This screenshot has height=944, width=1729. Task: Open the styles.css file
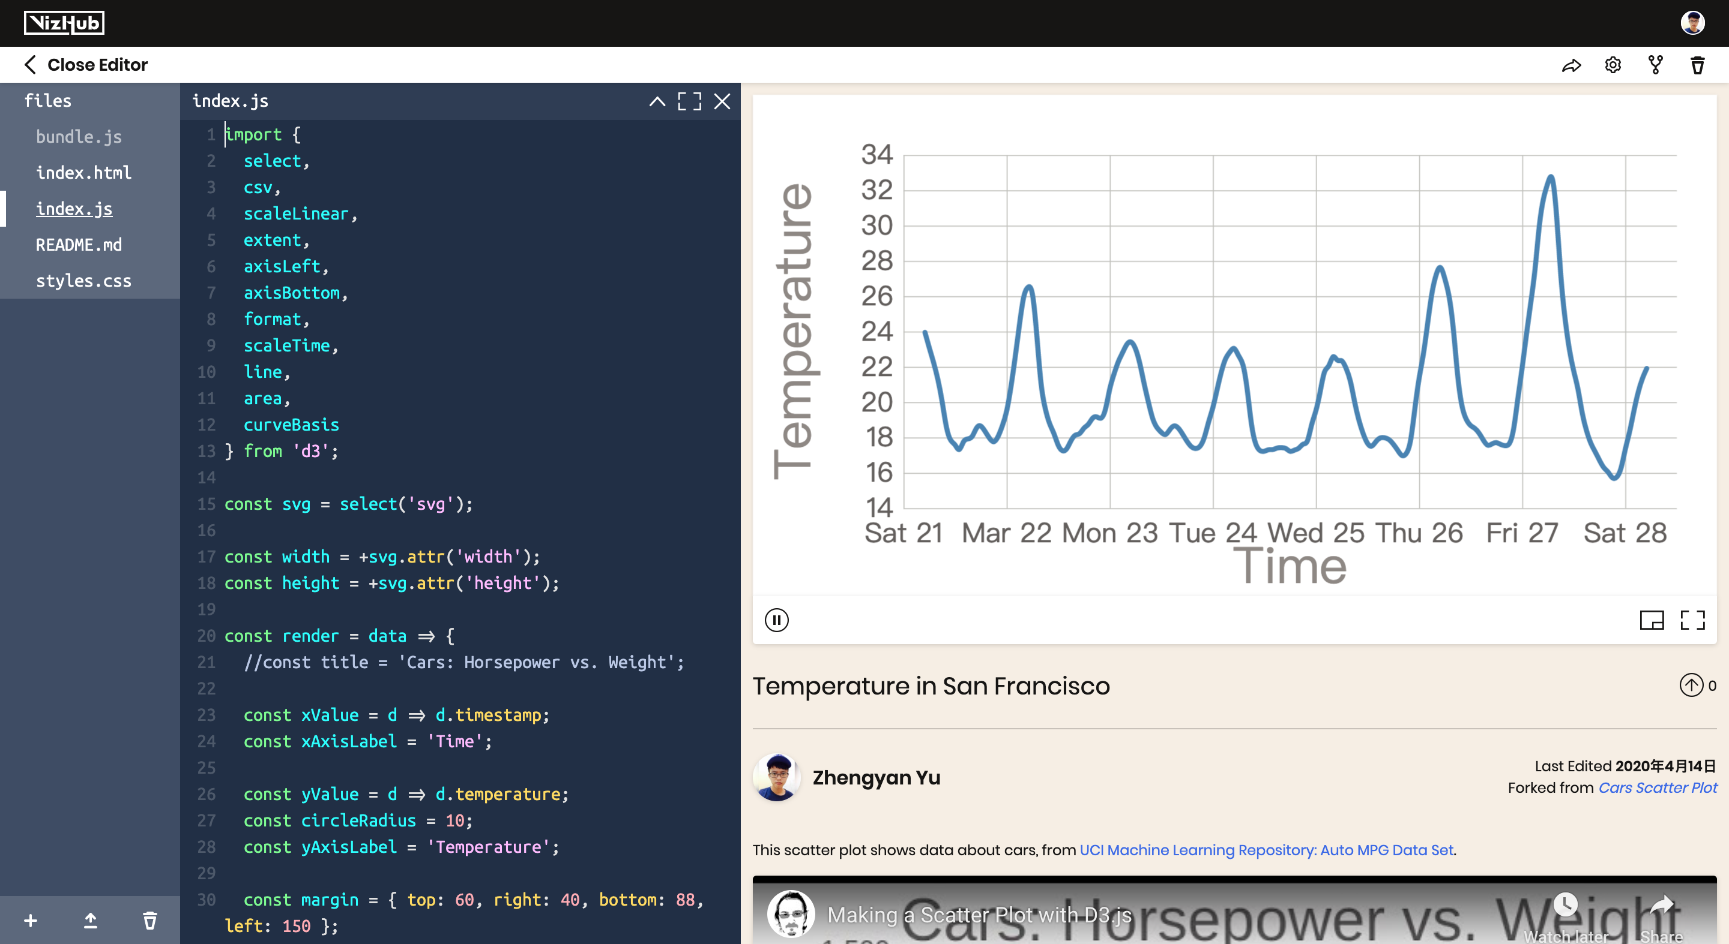coord(83,281)
